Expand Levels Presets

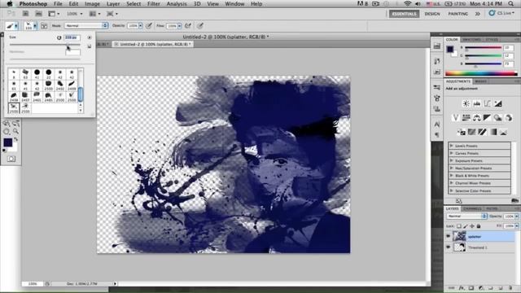(452, 146)
